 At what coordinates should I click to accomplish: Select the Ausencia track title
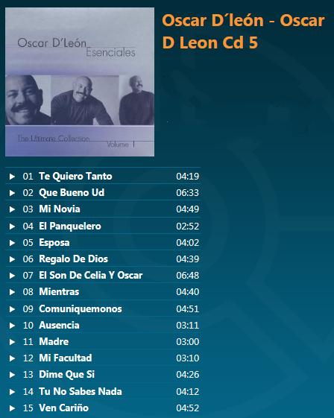pos(59,325)
